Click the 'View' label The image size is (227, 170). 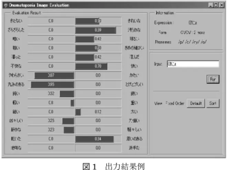pos(158,103)
